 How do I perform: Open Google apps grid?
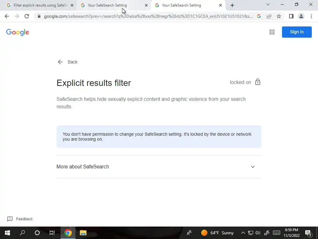click(272, 32)
